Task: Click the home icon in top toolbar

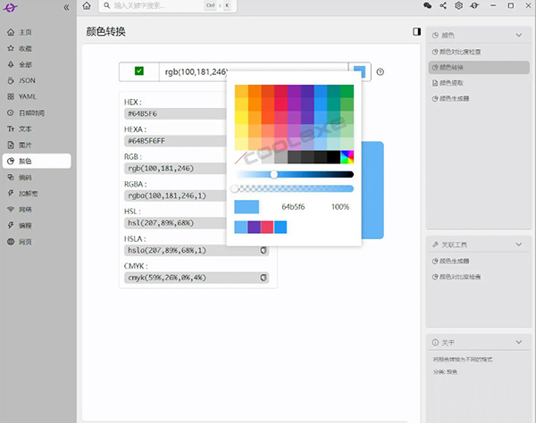Action: (x=86, y=6)
